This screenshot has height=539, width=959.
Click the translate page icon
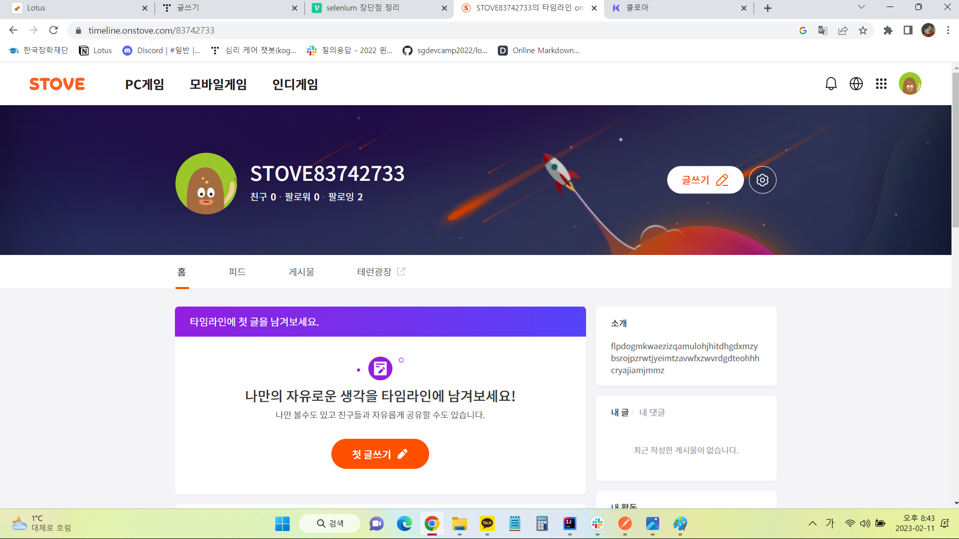coord(823,30)
